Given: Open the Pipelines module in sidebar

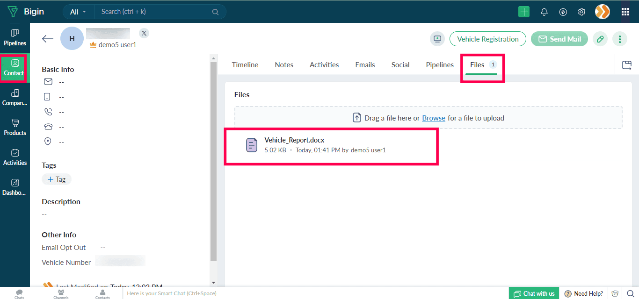Looking at the screenshot, I should pyautogui.click(x=15, y=38).
